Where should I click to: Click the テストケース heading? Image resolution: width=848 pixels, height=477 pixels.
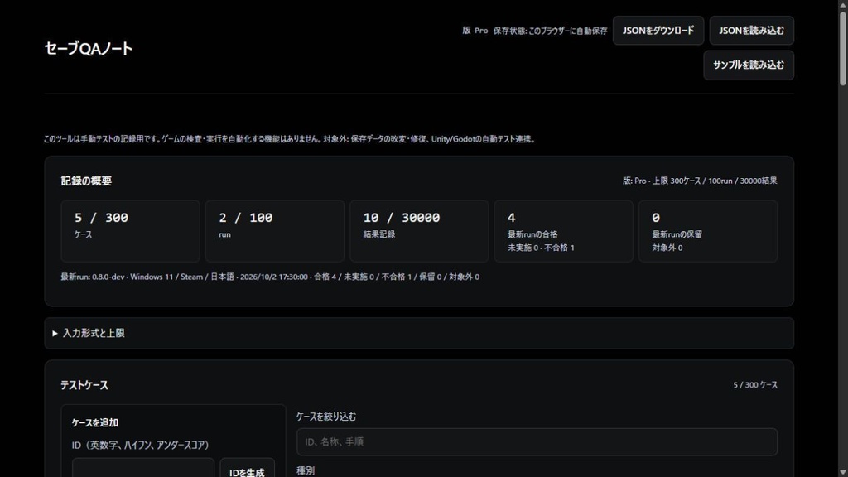[84, 385]
